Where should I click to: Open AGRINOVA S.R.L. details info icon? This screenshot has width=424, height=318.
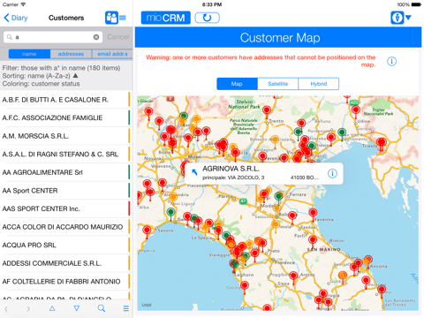pyautogui.click(x=332, y=173)
